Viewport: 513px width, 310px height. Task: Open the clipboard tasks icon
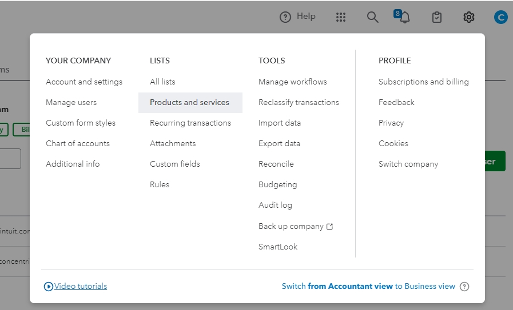(437, 17)
